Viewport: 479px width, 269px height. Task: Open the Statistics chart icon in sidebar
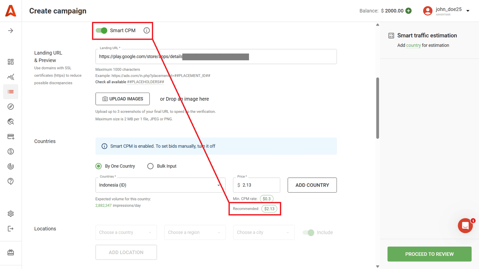11,77
